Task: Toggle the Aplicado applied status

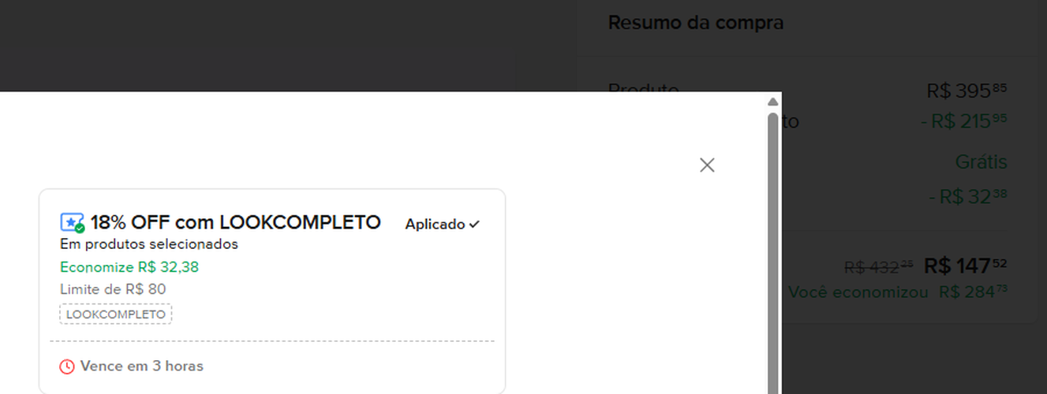Action: [443, 225]
